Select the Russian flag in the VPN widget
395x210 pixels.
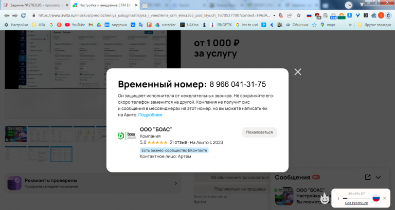[x=376, y=198]
